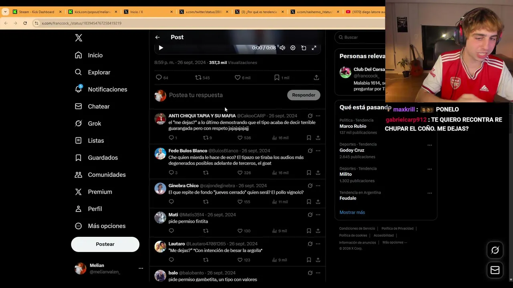The image size is (513, 288).
Task: Share the main post
Action: [316, 78]
